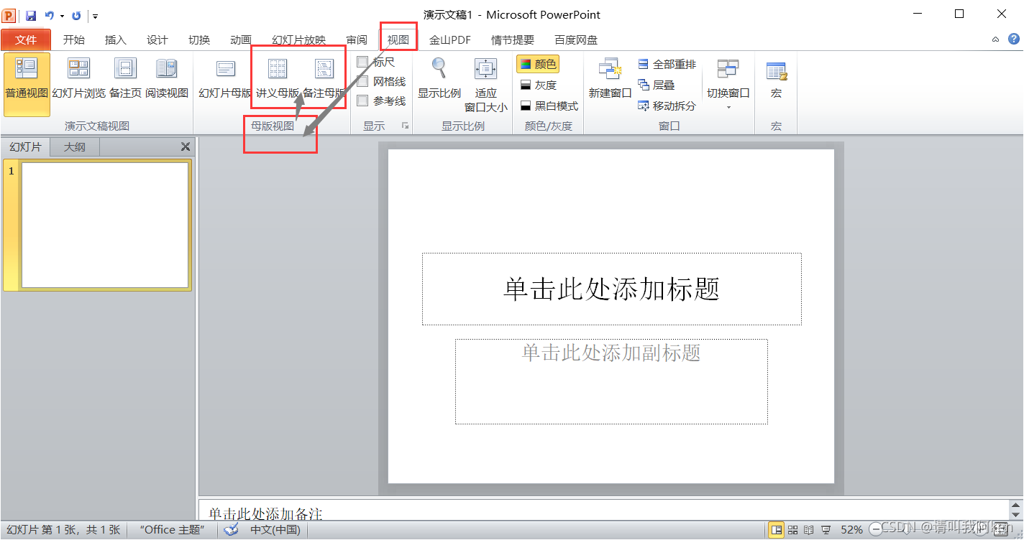This screenshot has height=540, width=1024.
Task: Switch to the 金山PDF tab
Action: tap(450, 39)
